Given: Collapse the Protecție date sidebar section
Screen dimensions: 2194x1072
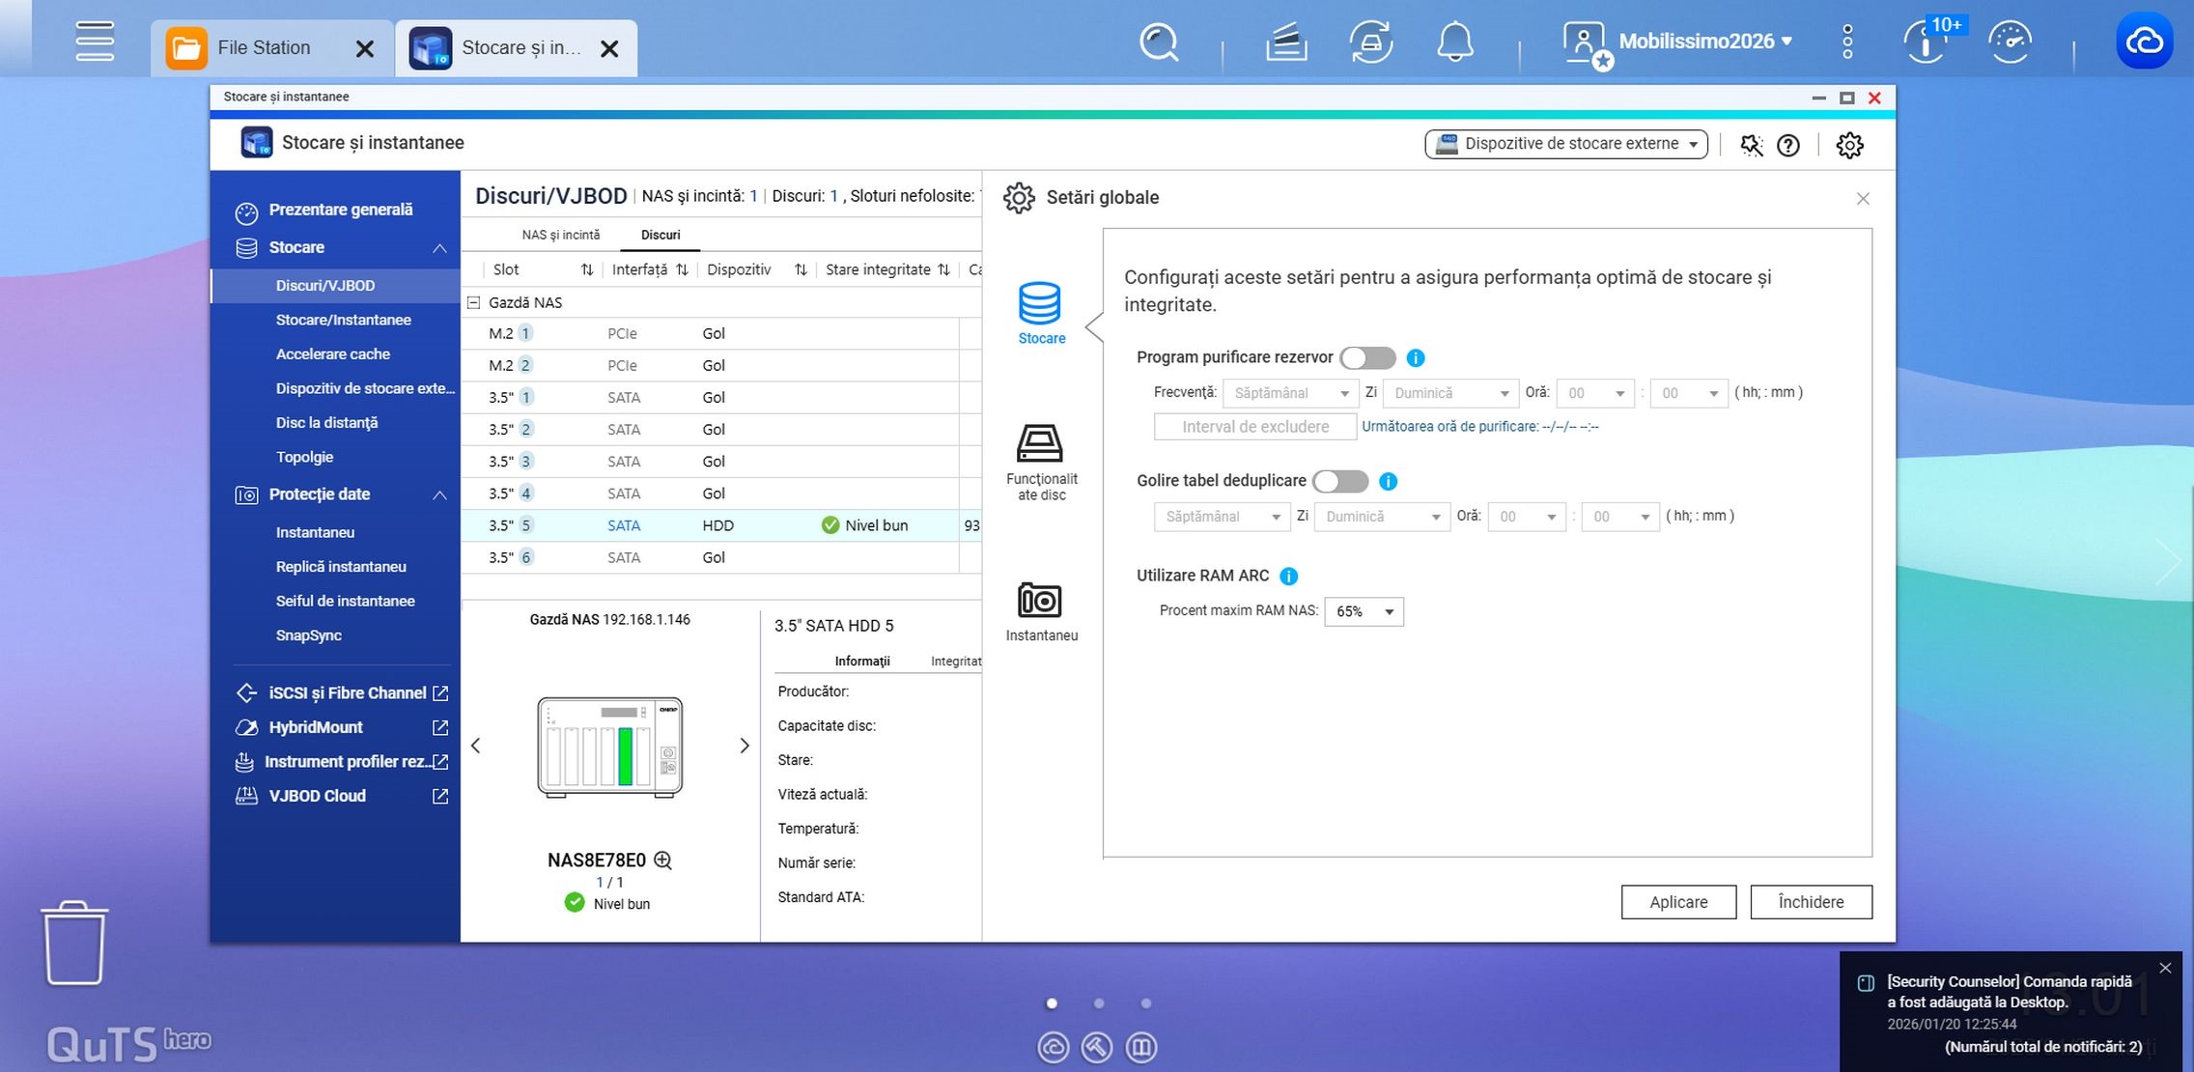Looking at the screenshot, I should (x=439, y=494).
